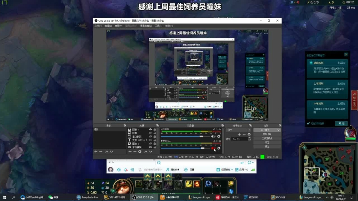Open the 淡出 transition type dropdown
This screenshot has height=201, width=358.
pyautogui.click(x=238, y=130)
